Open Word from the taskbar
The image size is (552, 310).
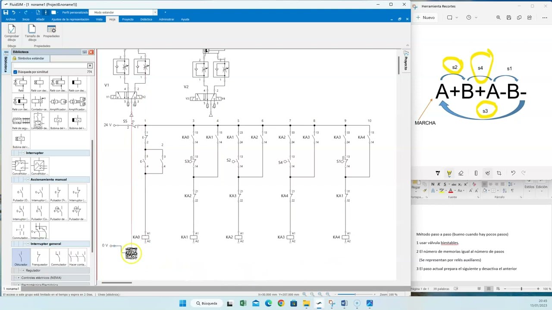(x=344, y=304)
